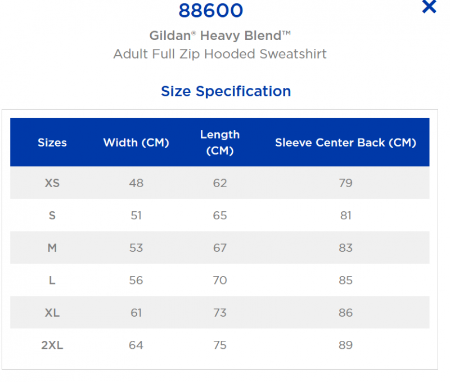Click the Gildan Heavy Blend product name
The width and height of the screenshot is (450, 382).
pos(220,36)
